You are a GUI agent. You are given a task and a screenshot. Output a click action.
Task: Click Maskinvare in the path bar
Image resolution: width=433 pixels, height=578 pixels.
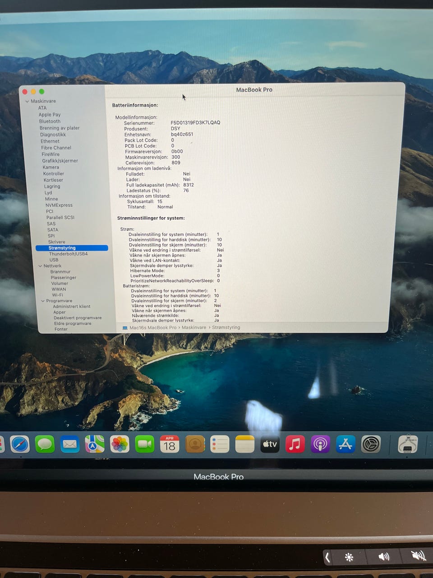pyautogui.click(x=194, y=328)
